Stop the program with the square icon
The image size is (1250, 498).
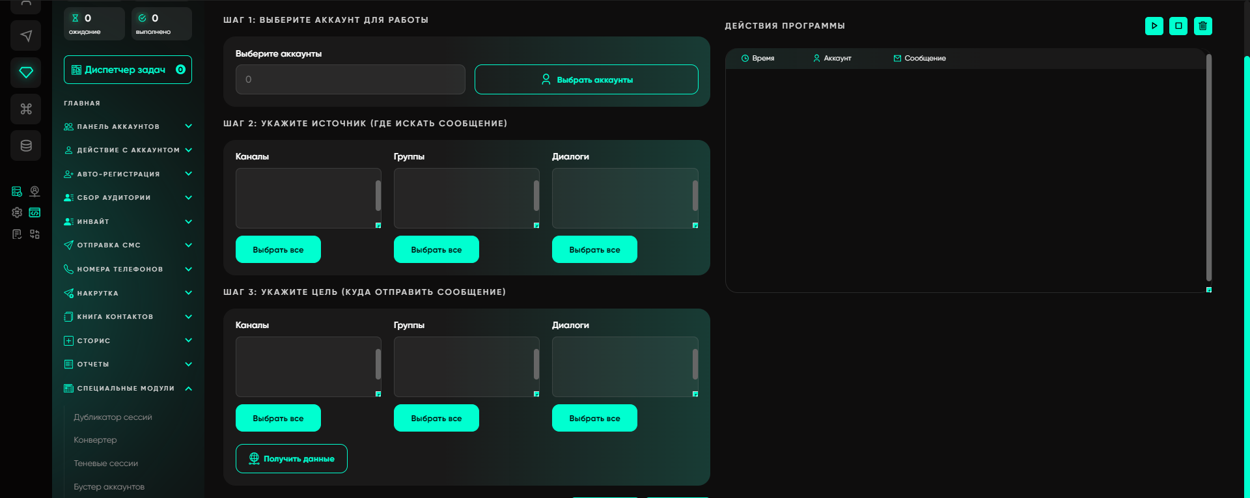point(1178,26)
